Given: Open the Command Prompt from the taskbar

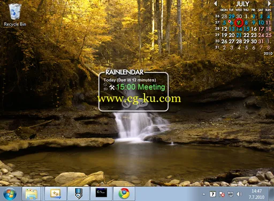Looking at the screenshot, I should pyautogui.click(x=101, y=194).
